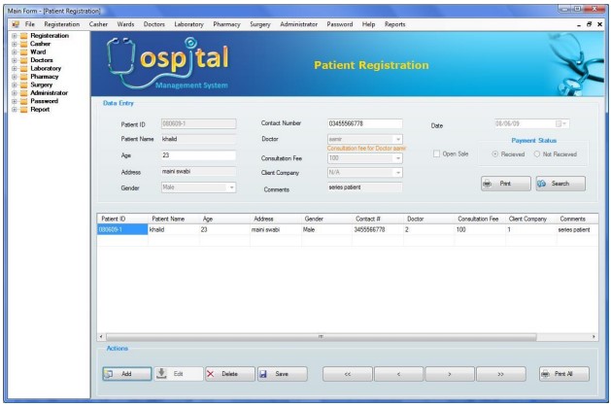Open the Wards menu

pyautogui.click(x=125, y=24)
